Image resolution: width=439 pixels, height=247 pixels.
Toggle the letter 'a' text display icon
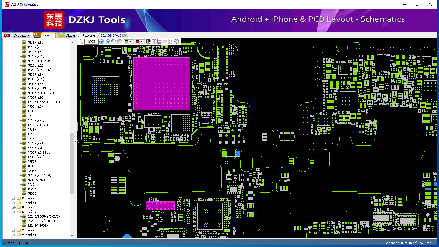click(154, 42)
